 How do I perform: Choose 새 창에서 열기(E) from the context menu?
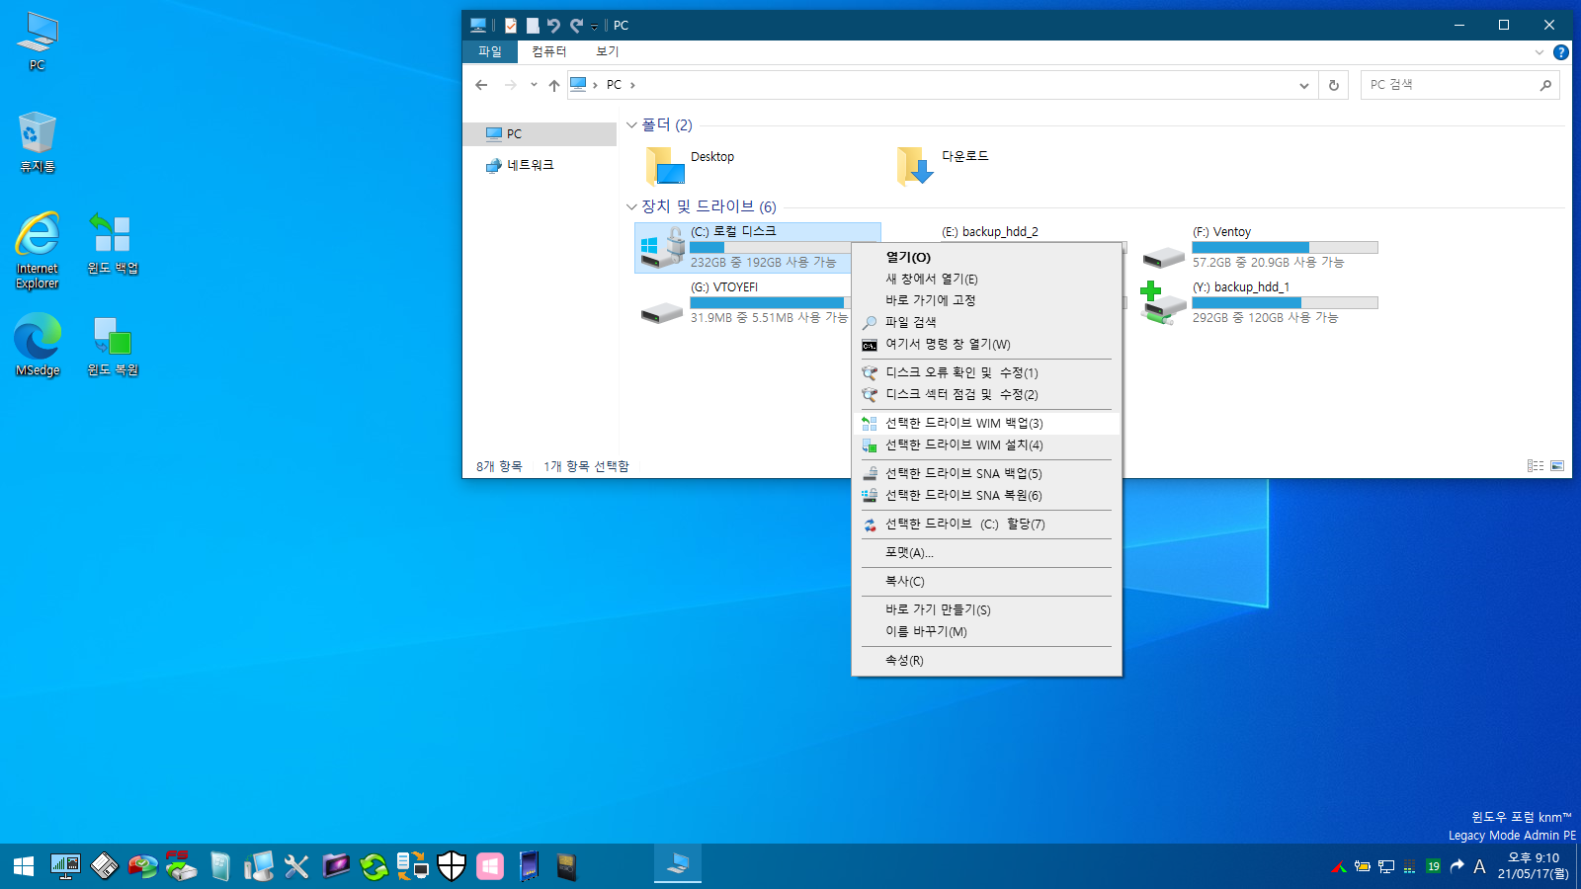(986, 280)
